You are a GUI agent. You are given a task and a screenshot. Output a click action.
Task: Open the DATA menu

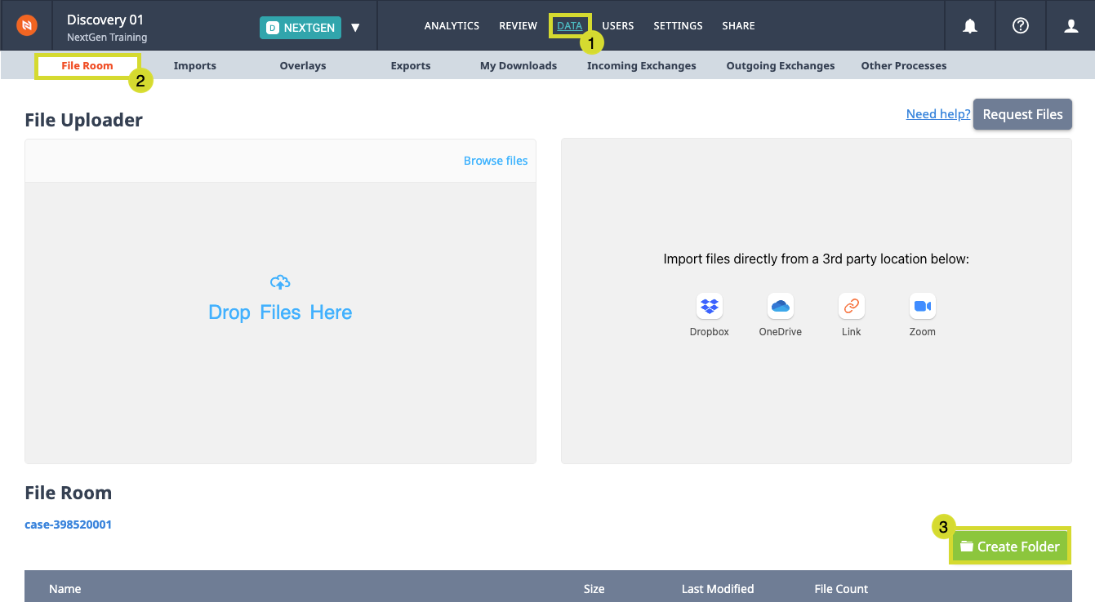pyautogui.click(x=570, y=26)
